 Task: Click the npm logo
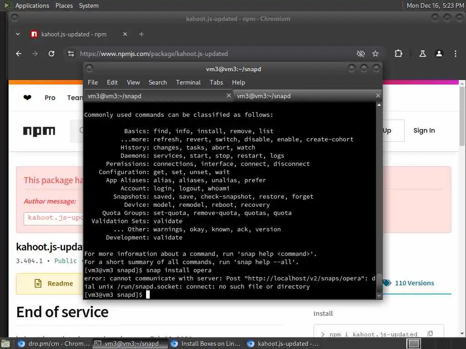click(39, 131)
